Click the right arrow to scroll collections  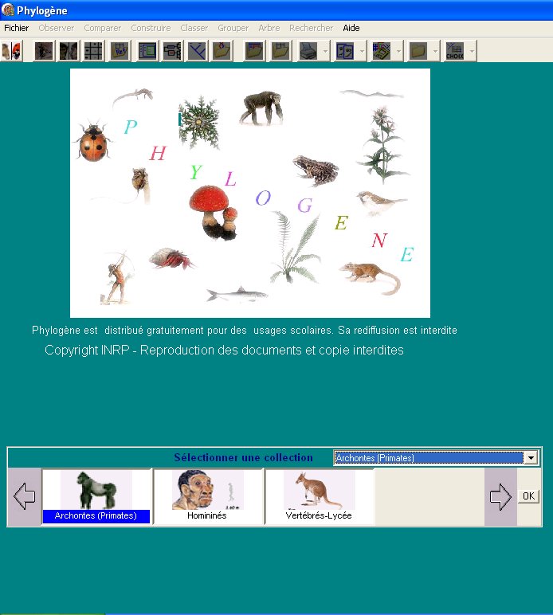pyautogui.click(x=500, y=497)
